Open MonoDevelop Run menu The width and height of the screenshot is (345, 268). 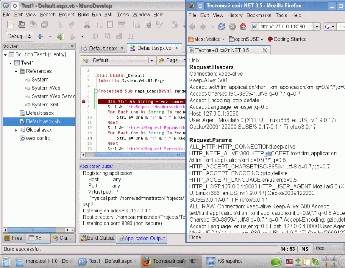tap(96, 15)
